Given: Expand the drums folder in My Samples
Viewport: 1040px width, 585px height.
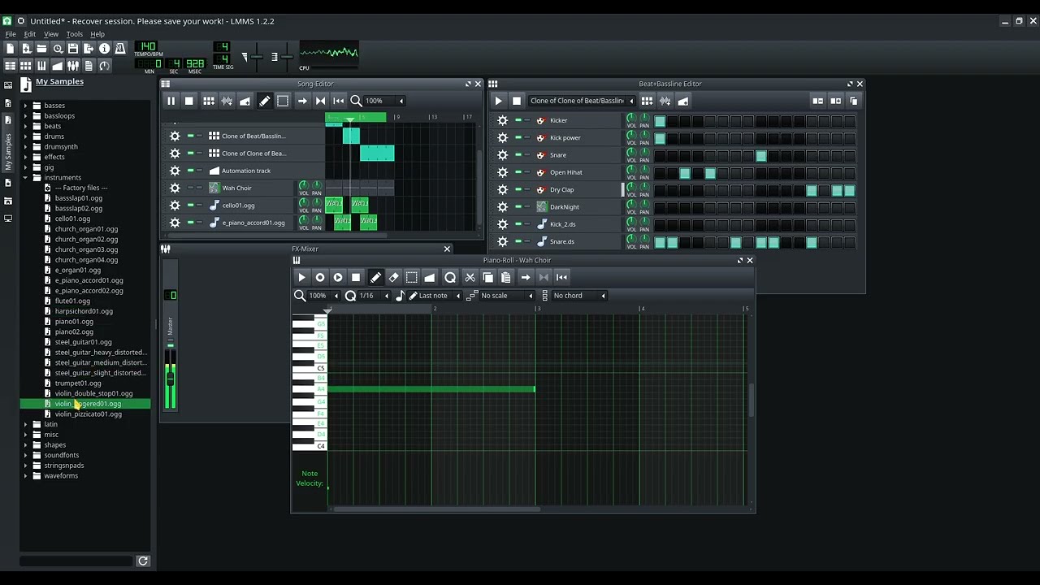Looking at the screenshot, I should coord(25,136).
